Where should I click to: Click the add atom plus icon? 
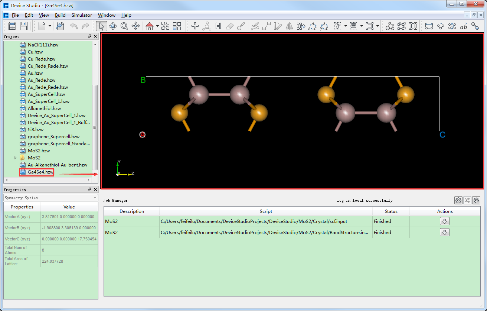coord(195,26)
